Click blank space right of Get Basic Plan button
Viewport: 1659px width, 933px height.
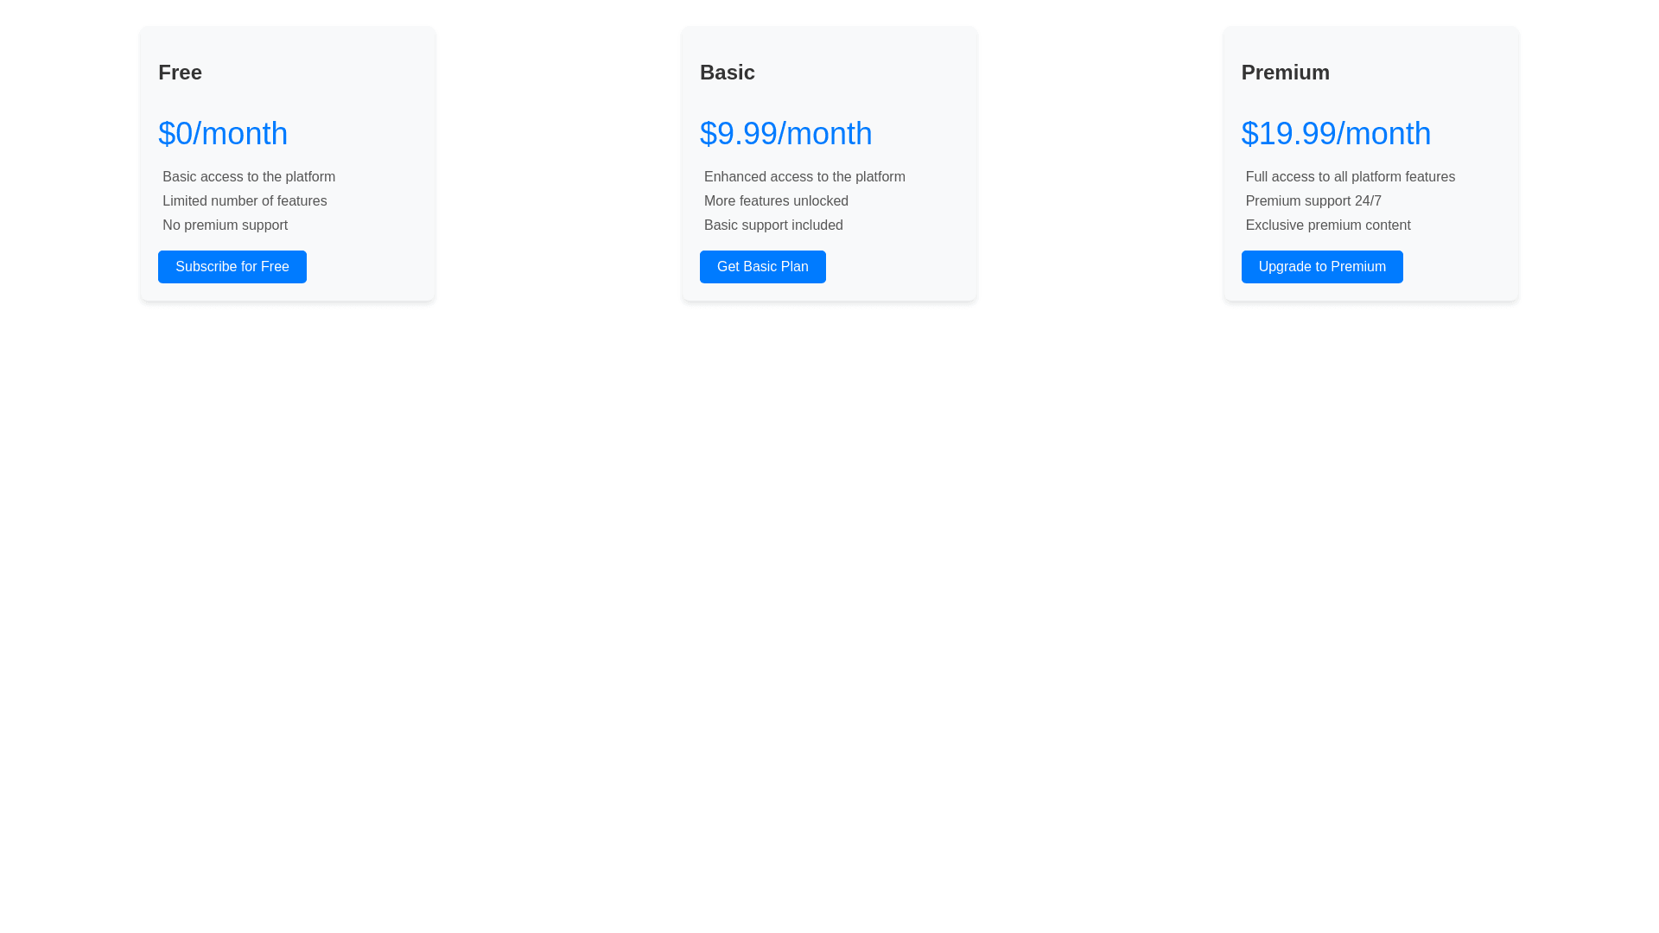point(899,267)
